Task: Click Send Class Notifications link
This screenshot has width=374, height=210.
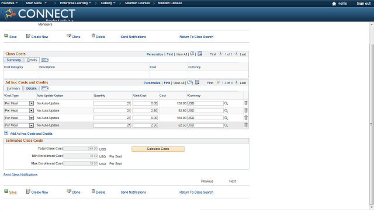Action: [x=20, y=175]
